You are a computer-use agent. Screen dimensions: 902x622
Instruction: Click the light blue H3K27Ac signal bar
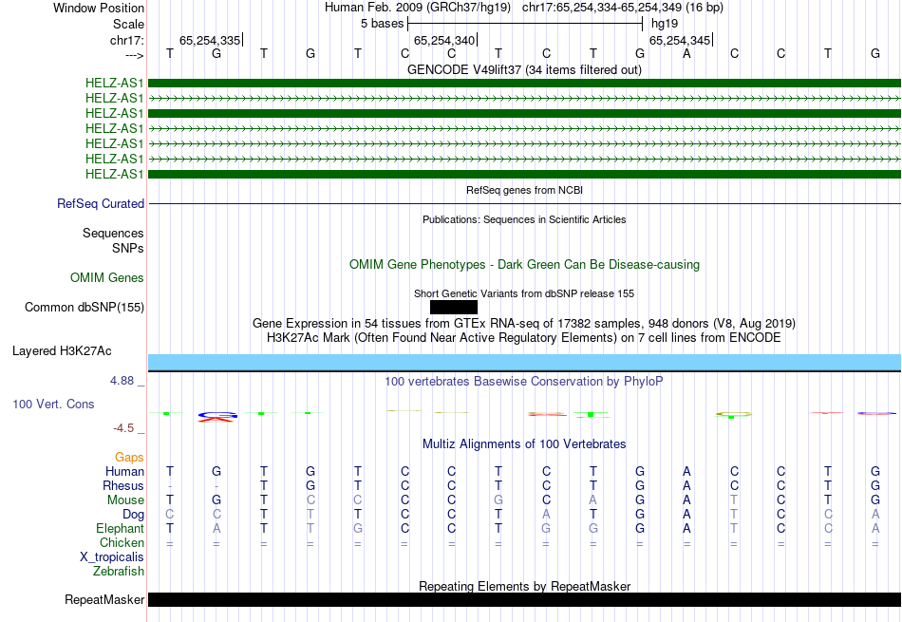click(524, 362)
